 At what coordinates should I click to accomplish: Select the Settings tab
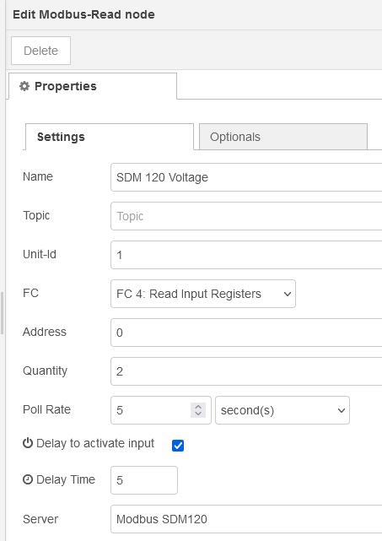click(110, 137)
